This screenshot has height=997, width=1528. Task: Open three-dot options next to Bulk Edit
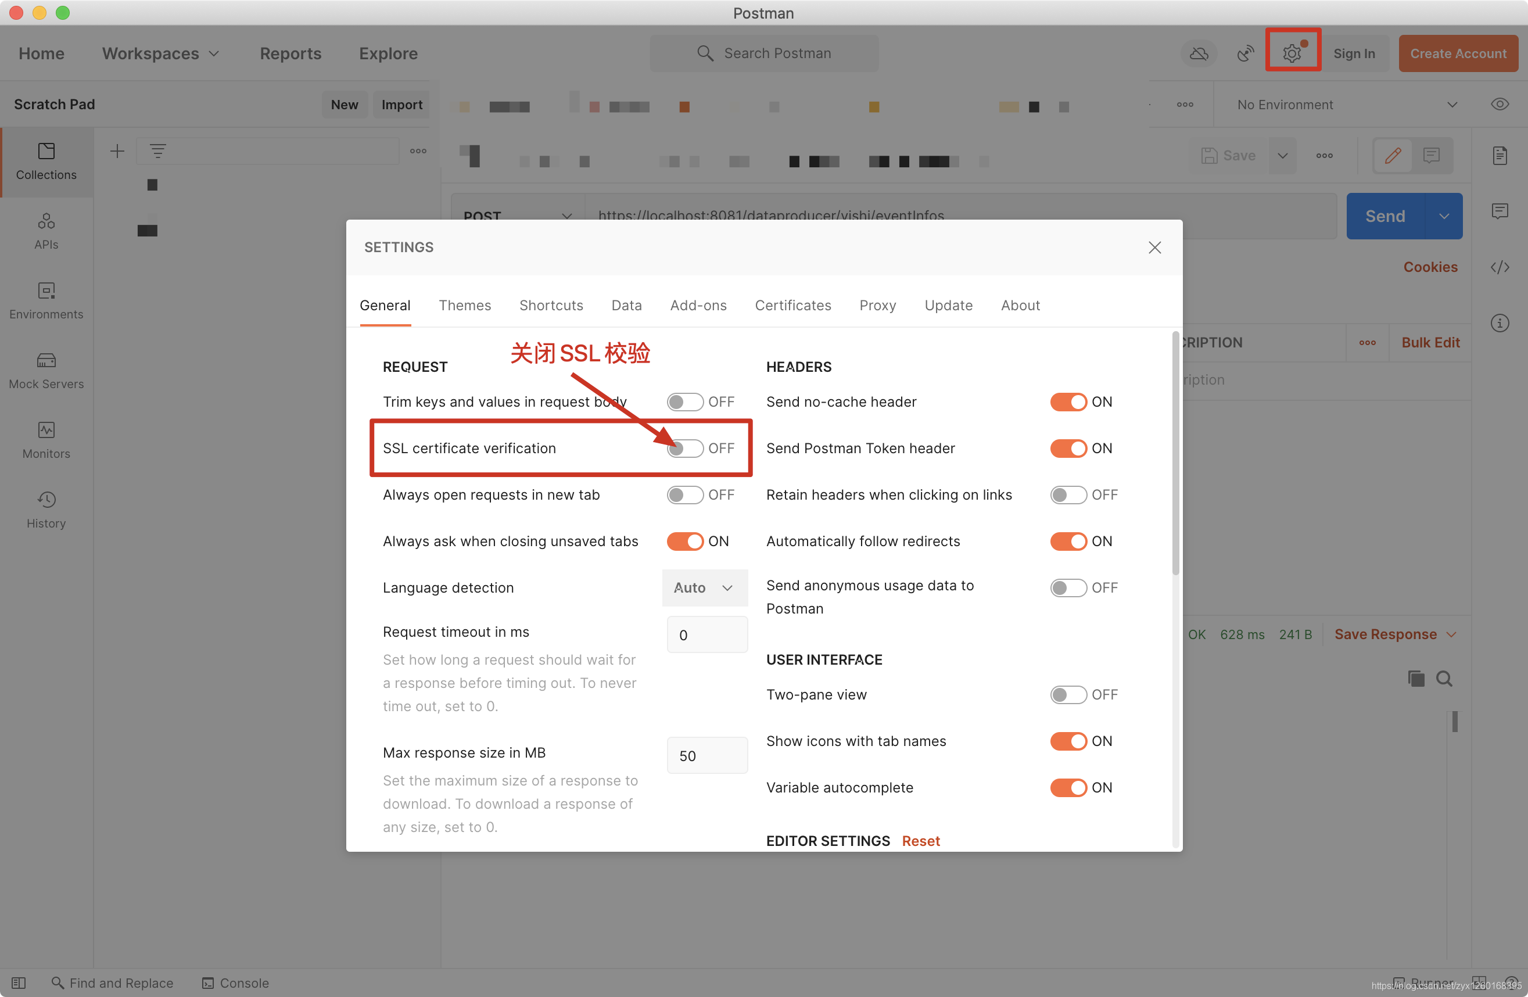pyautogui.click(x=1368, y=342)
